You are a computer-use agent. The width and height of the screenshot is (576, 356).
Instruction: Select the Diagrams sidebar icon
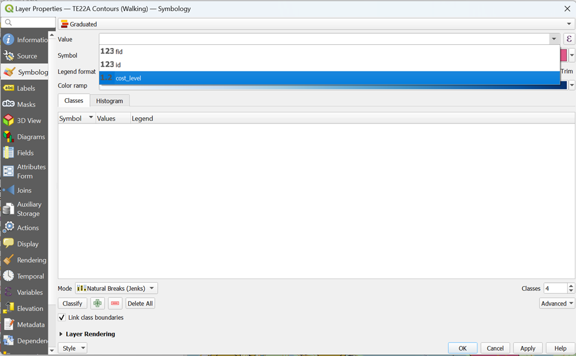[8, 137]
